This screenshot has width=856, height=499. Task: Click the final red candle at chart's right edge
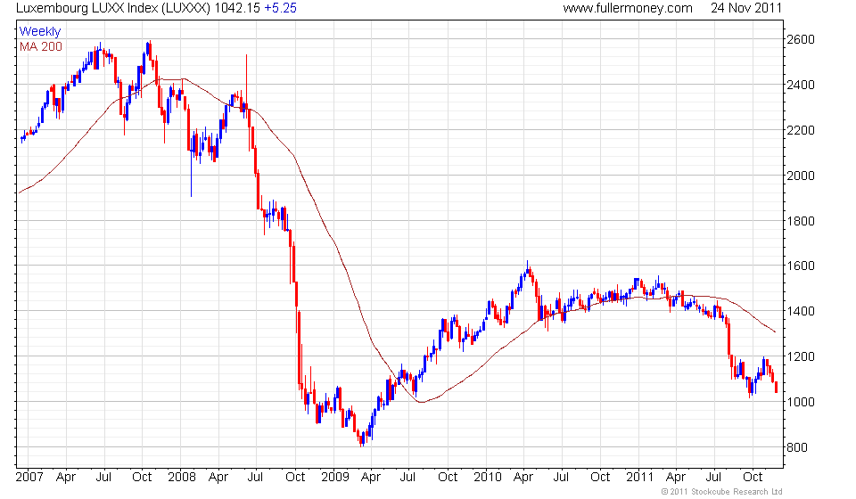[777, 388]
